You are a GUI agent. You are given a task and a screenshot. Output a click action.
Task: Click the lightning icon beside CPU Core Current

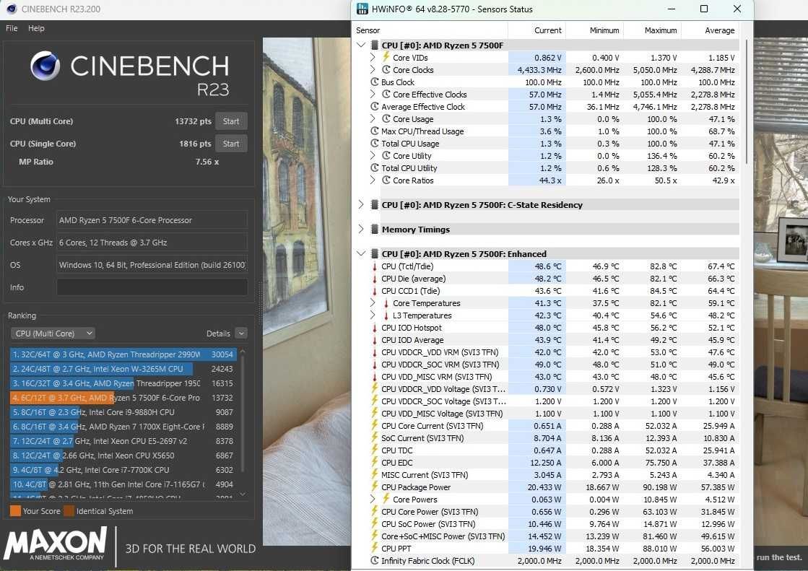375,426
